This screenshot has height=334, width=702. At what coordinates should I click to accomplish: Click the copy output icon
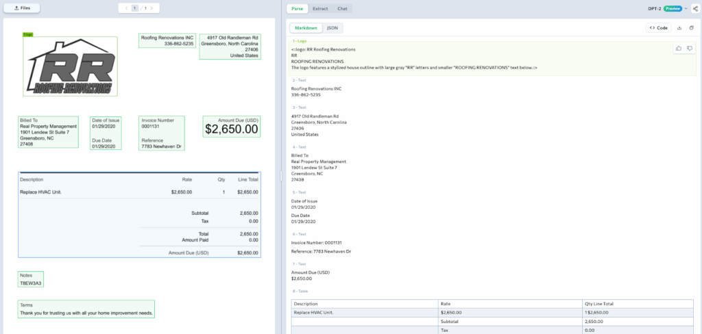click(690, 28)
